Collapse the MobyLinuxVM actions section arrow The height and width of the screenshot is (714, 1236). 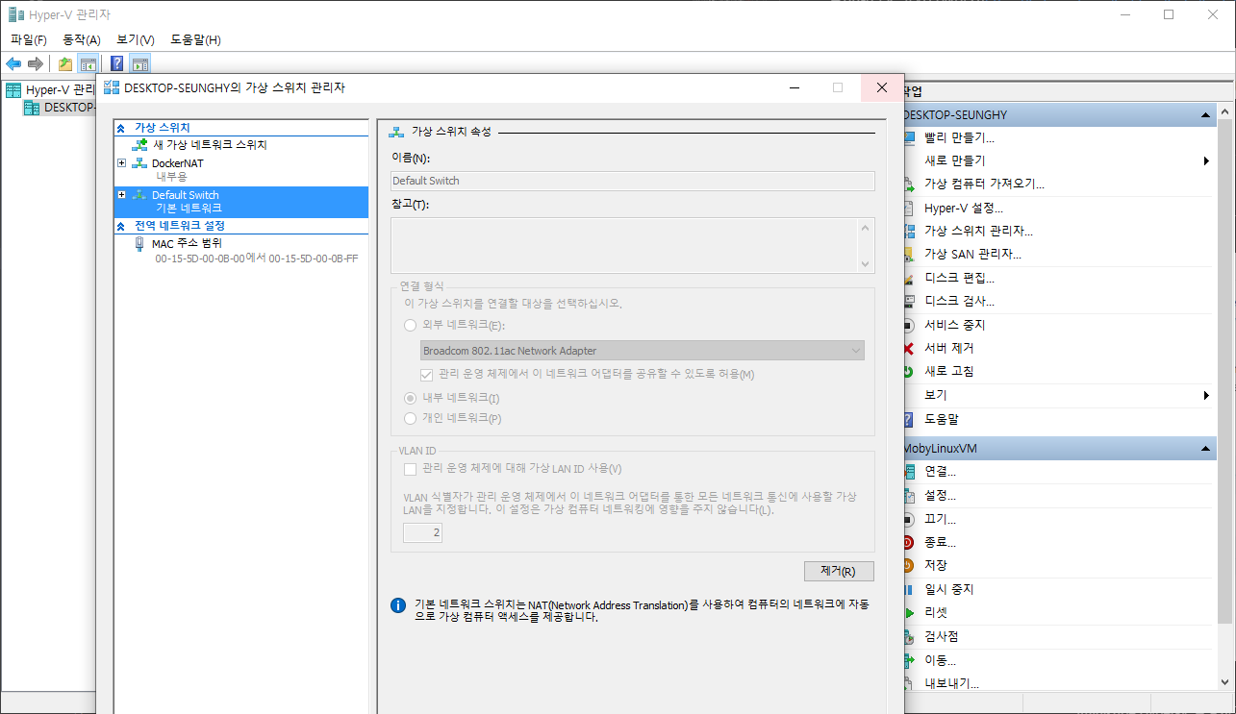[x=1207, y=449]
